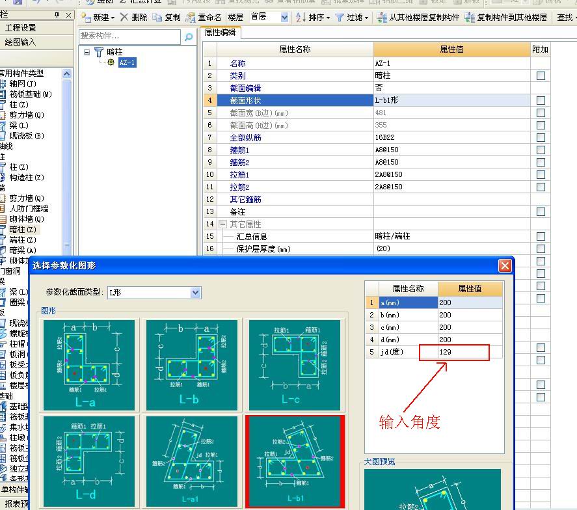
Task: Click the a(mm) value cell in the dialog
Action: (470, 302)
